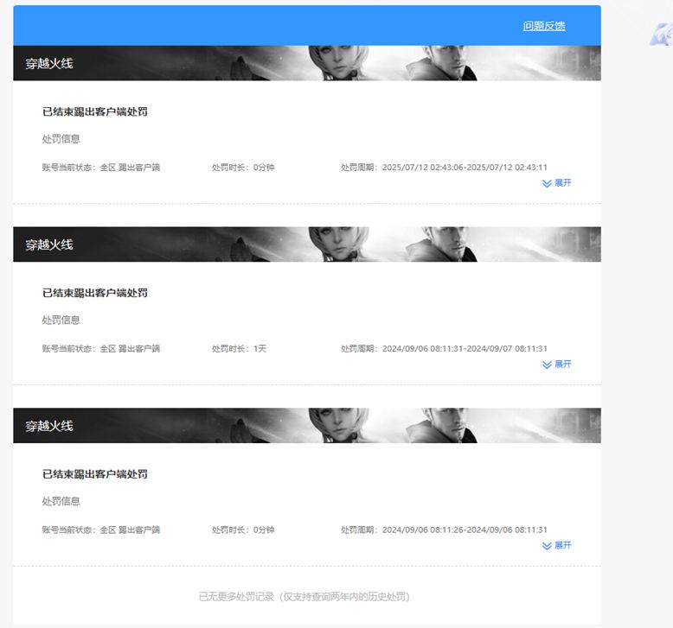Click the 穿越火线 banner above the 1天 record
This screenshot has height=628, width=673.
[307, 244]
